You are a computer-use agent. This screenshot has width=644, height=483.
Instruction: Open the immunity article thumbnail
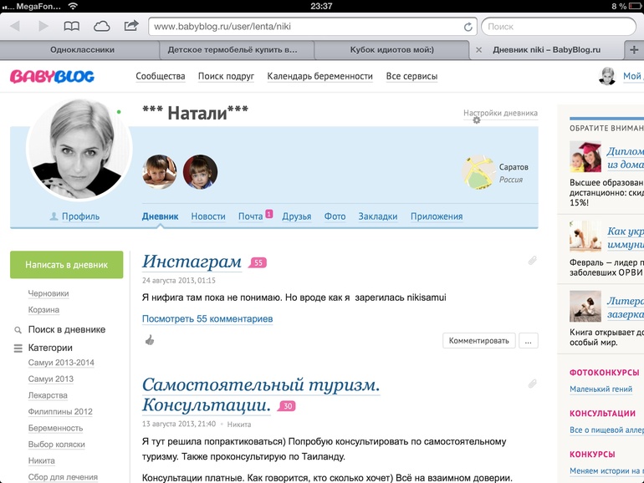pyautogui.click(x=585, y=236)
